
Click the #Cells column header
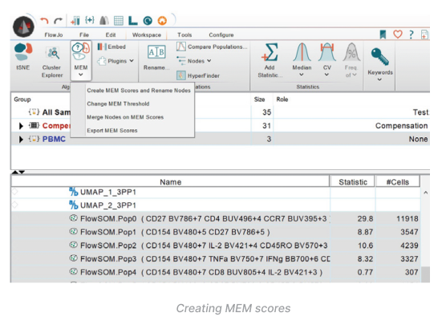397,182
